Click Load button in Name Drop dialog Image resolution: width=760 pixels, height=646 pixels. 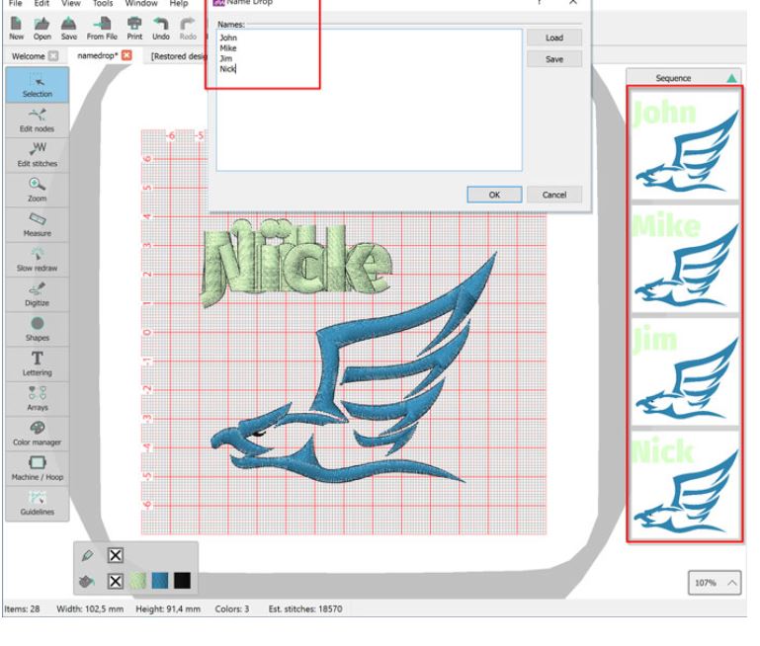pyautogui.click(x=553, y=38)
